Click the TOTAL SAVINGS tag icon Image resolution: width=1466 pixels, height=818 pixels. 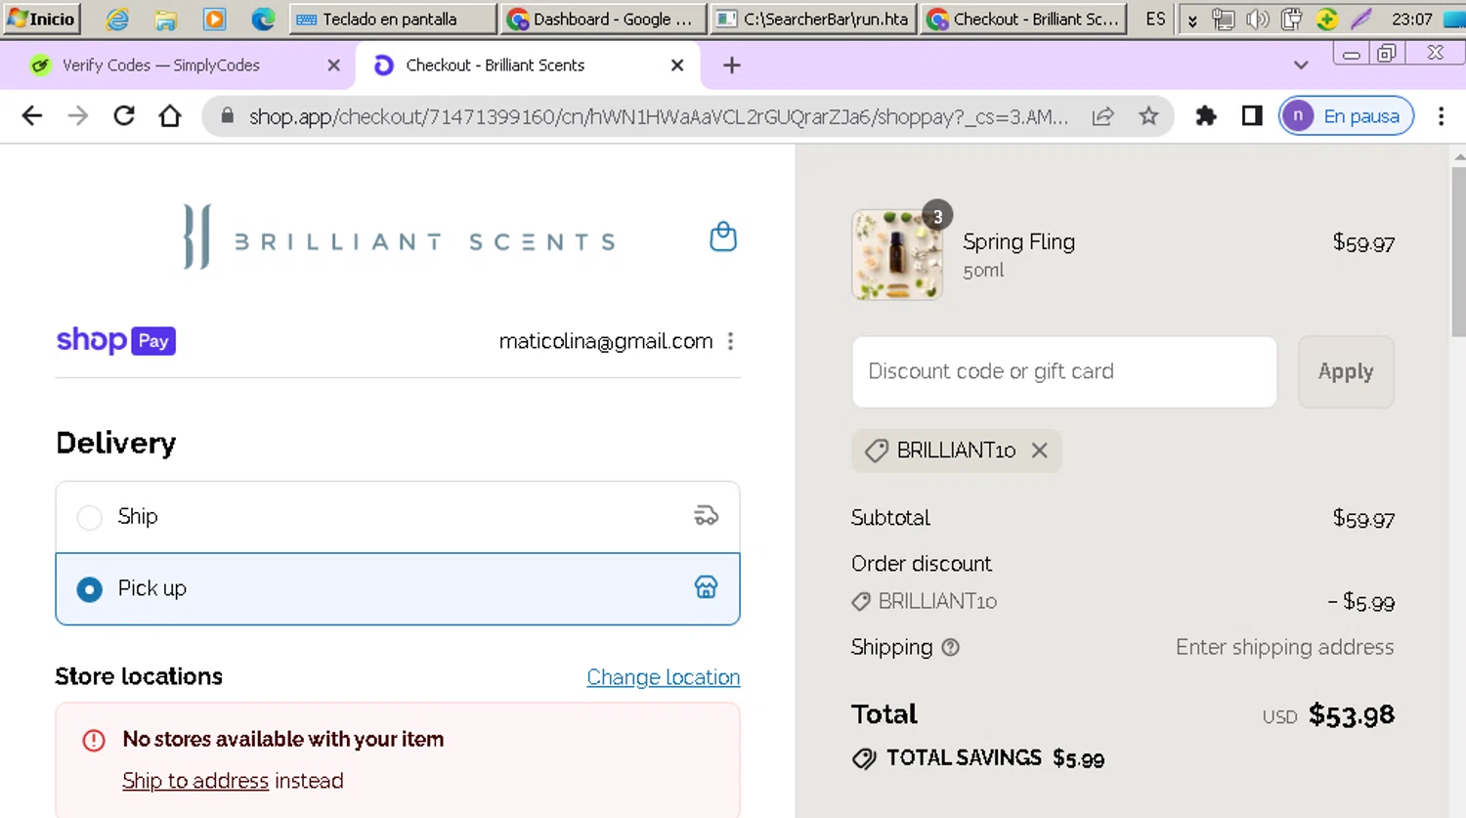pyautogui.click(x=864, y=758)
